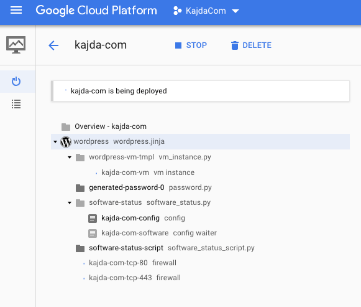Select kajda-com-software config waiter
The width and height of the screenshot is (361, 307).
pyautogui.click(x=159, y=233)
